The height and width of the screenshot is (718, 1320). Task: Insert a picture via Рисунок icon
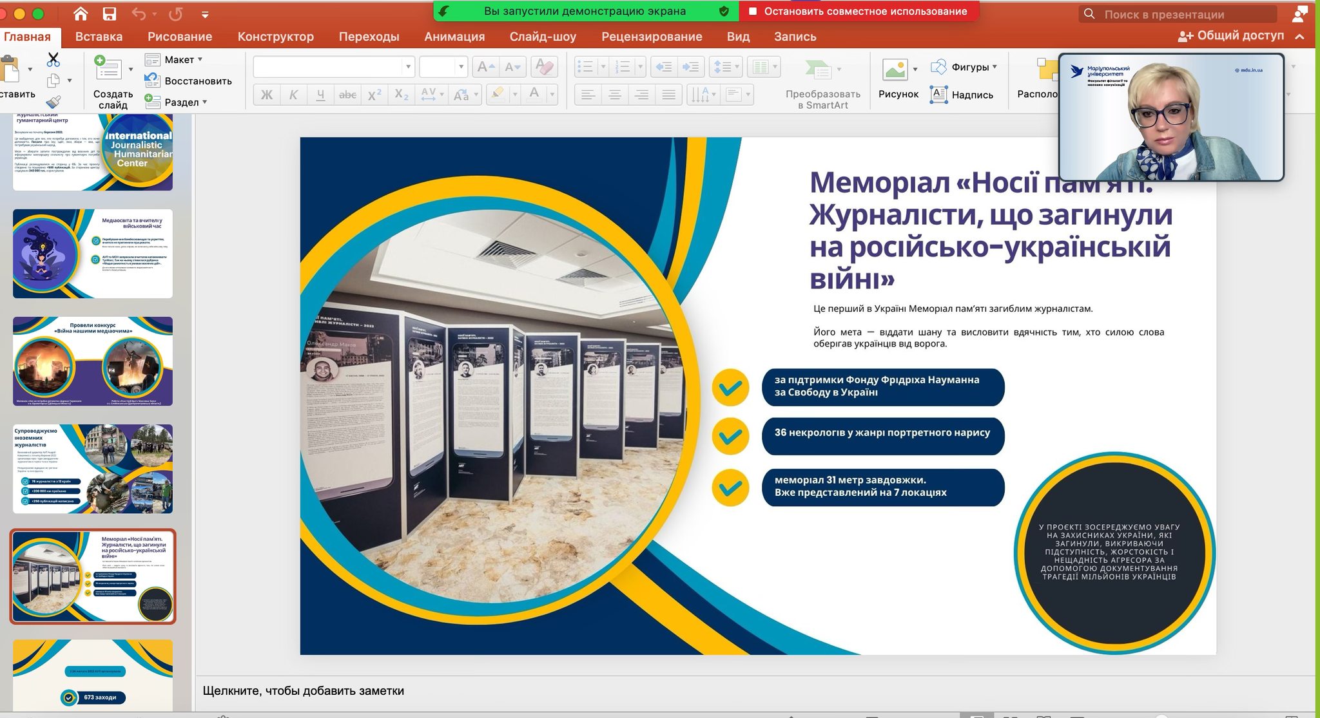pos(895,70)
